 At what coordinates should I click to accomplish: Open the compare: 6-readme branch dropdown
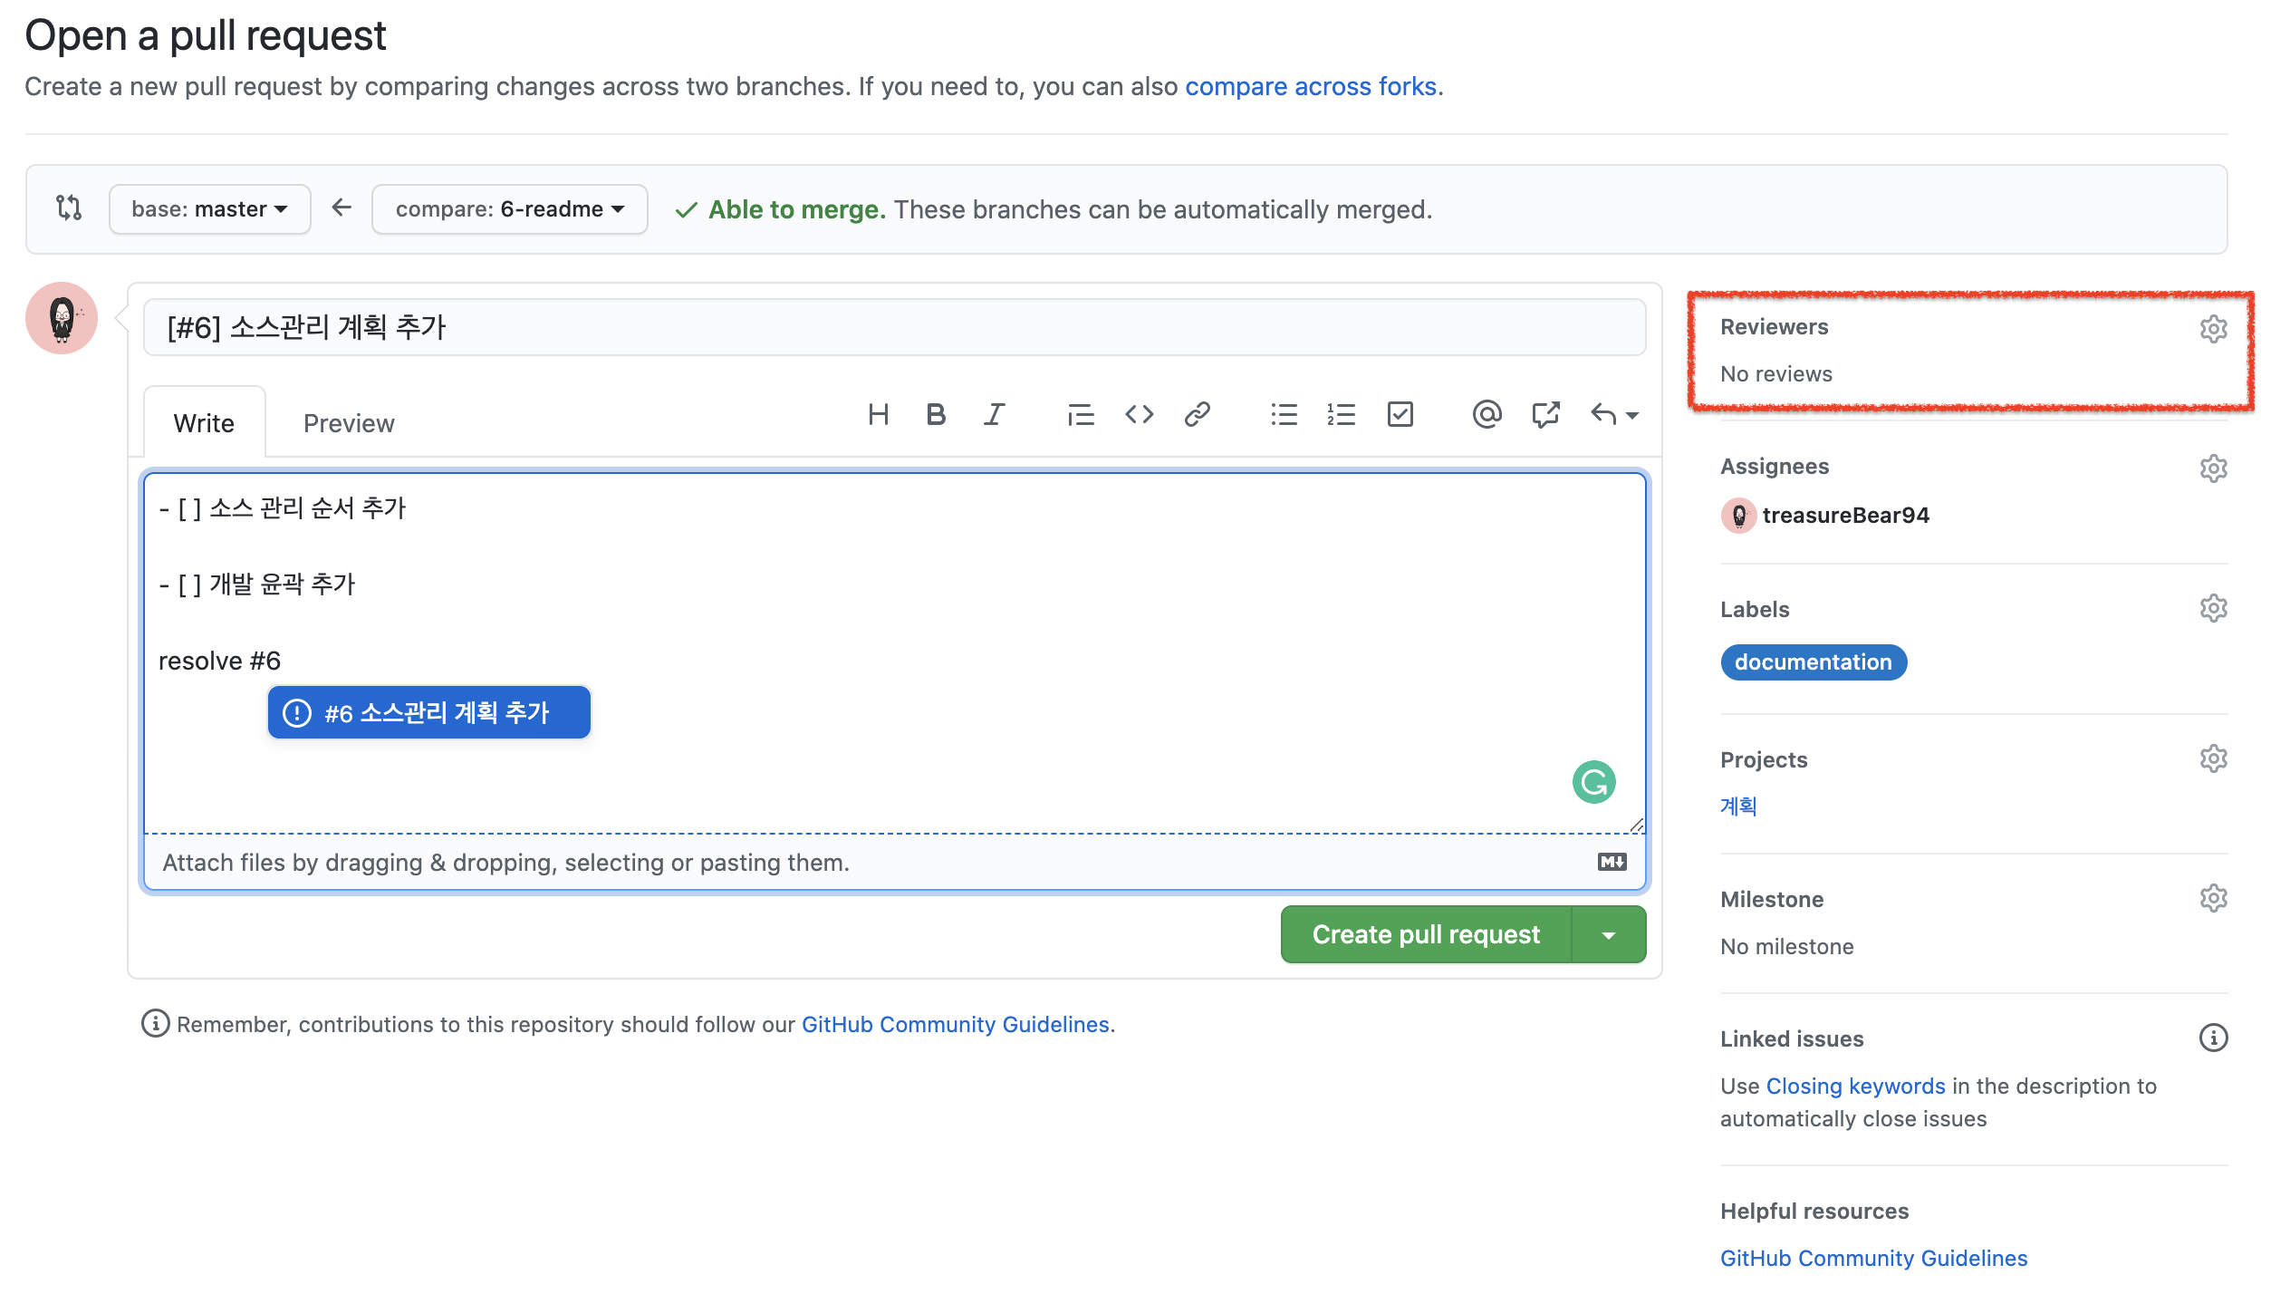point(509,209)
